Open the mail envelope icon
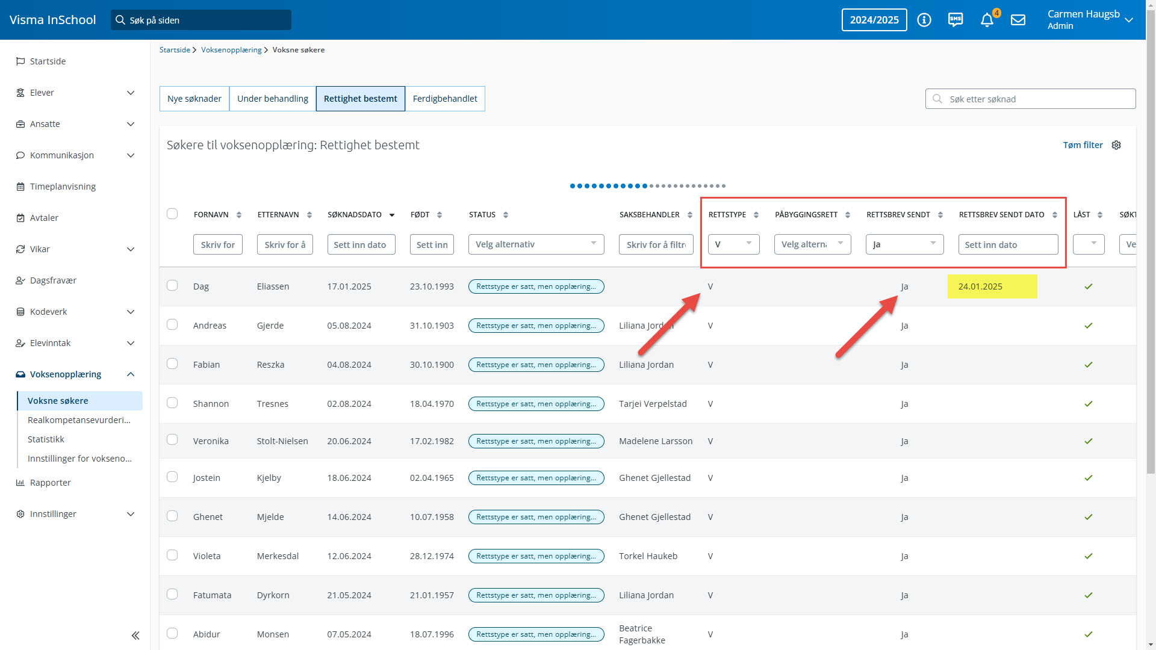This screenshot has width=1156, height=650. (x=1018, y=20)
